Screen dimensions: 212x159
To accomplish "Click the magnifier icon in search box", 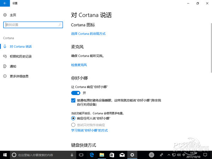I will (x=60, y=25).
